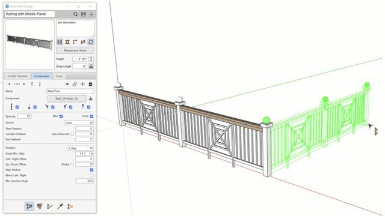Click the Scale Max value field

pyautogui.click(x=90, y=154)
